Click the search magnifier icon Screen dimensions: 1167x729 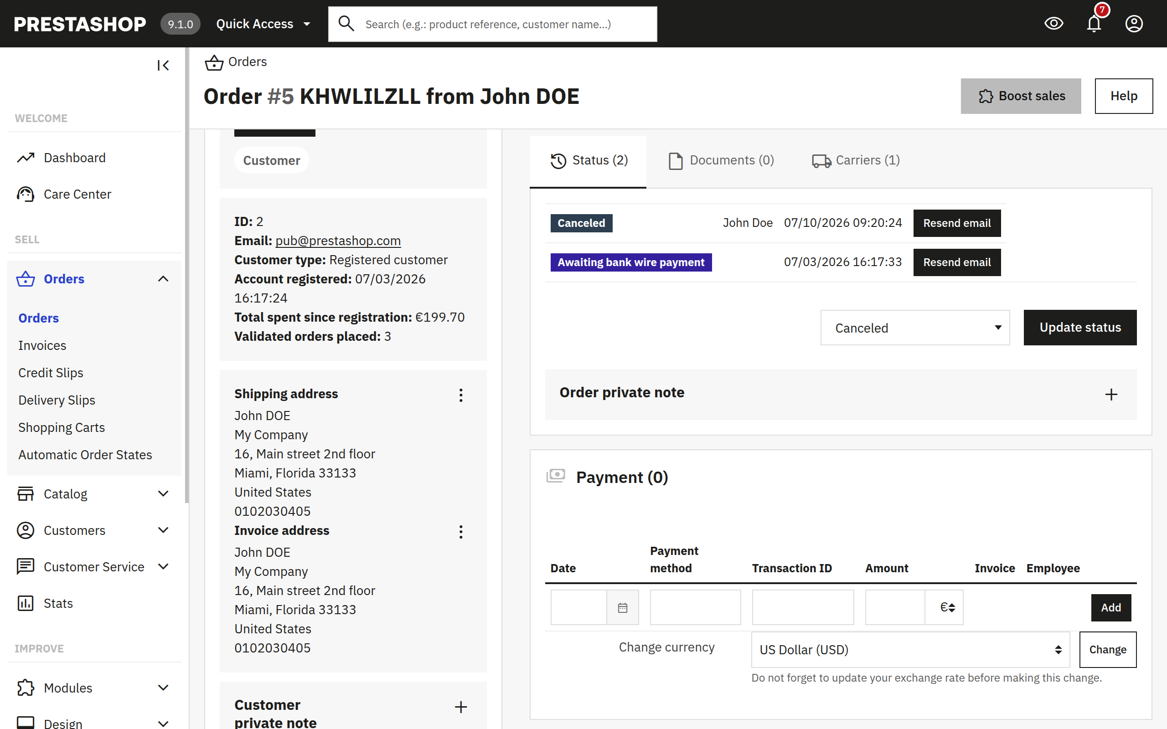tap(346, 23)
